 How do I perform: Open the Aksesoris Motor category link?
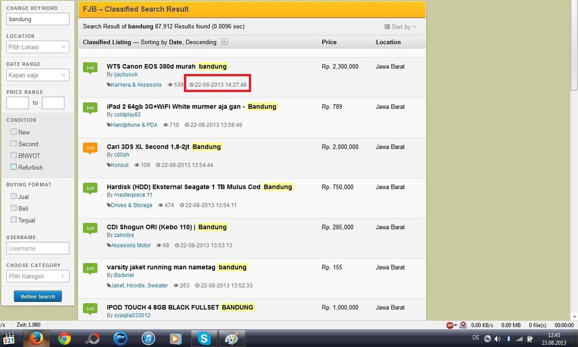(131, 245)
